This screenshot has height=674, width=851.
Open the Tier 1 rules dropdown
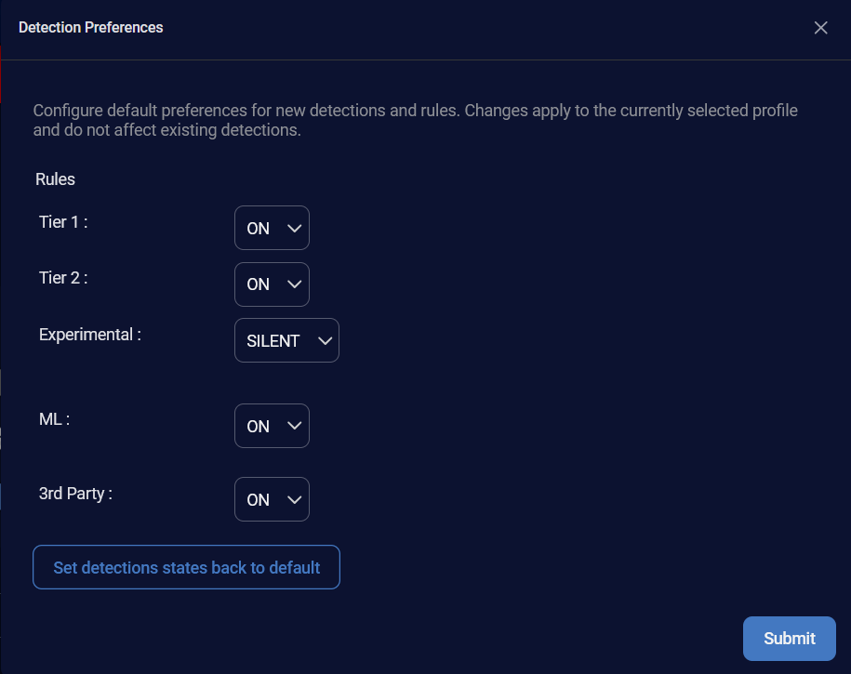(x=272, y=228)
